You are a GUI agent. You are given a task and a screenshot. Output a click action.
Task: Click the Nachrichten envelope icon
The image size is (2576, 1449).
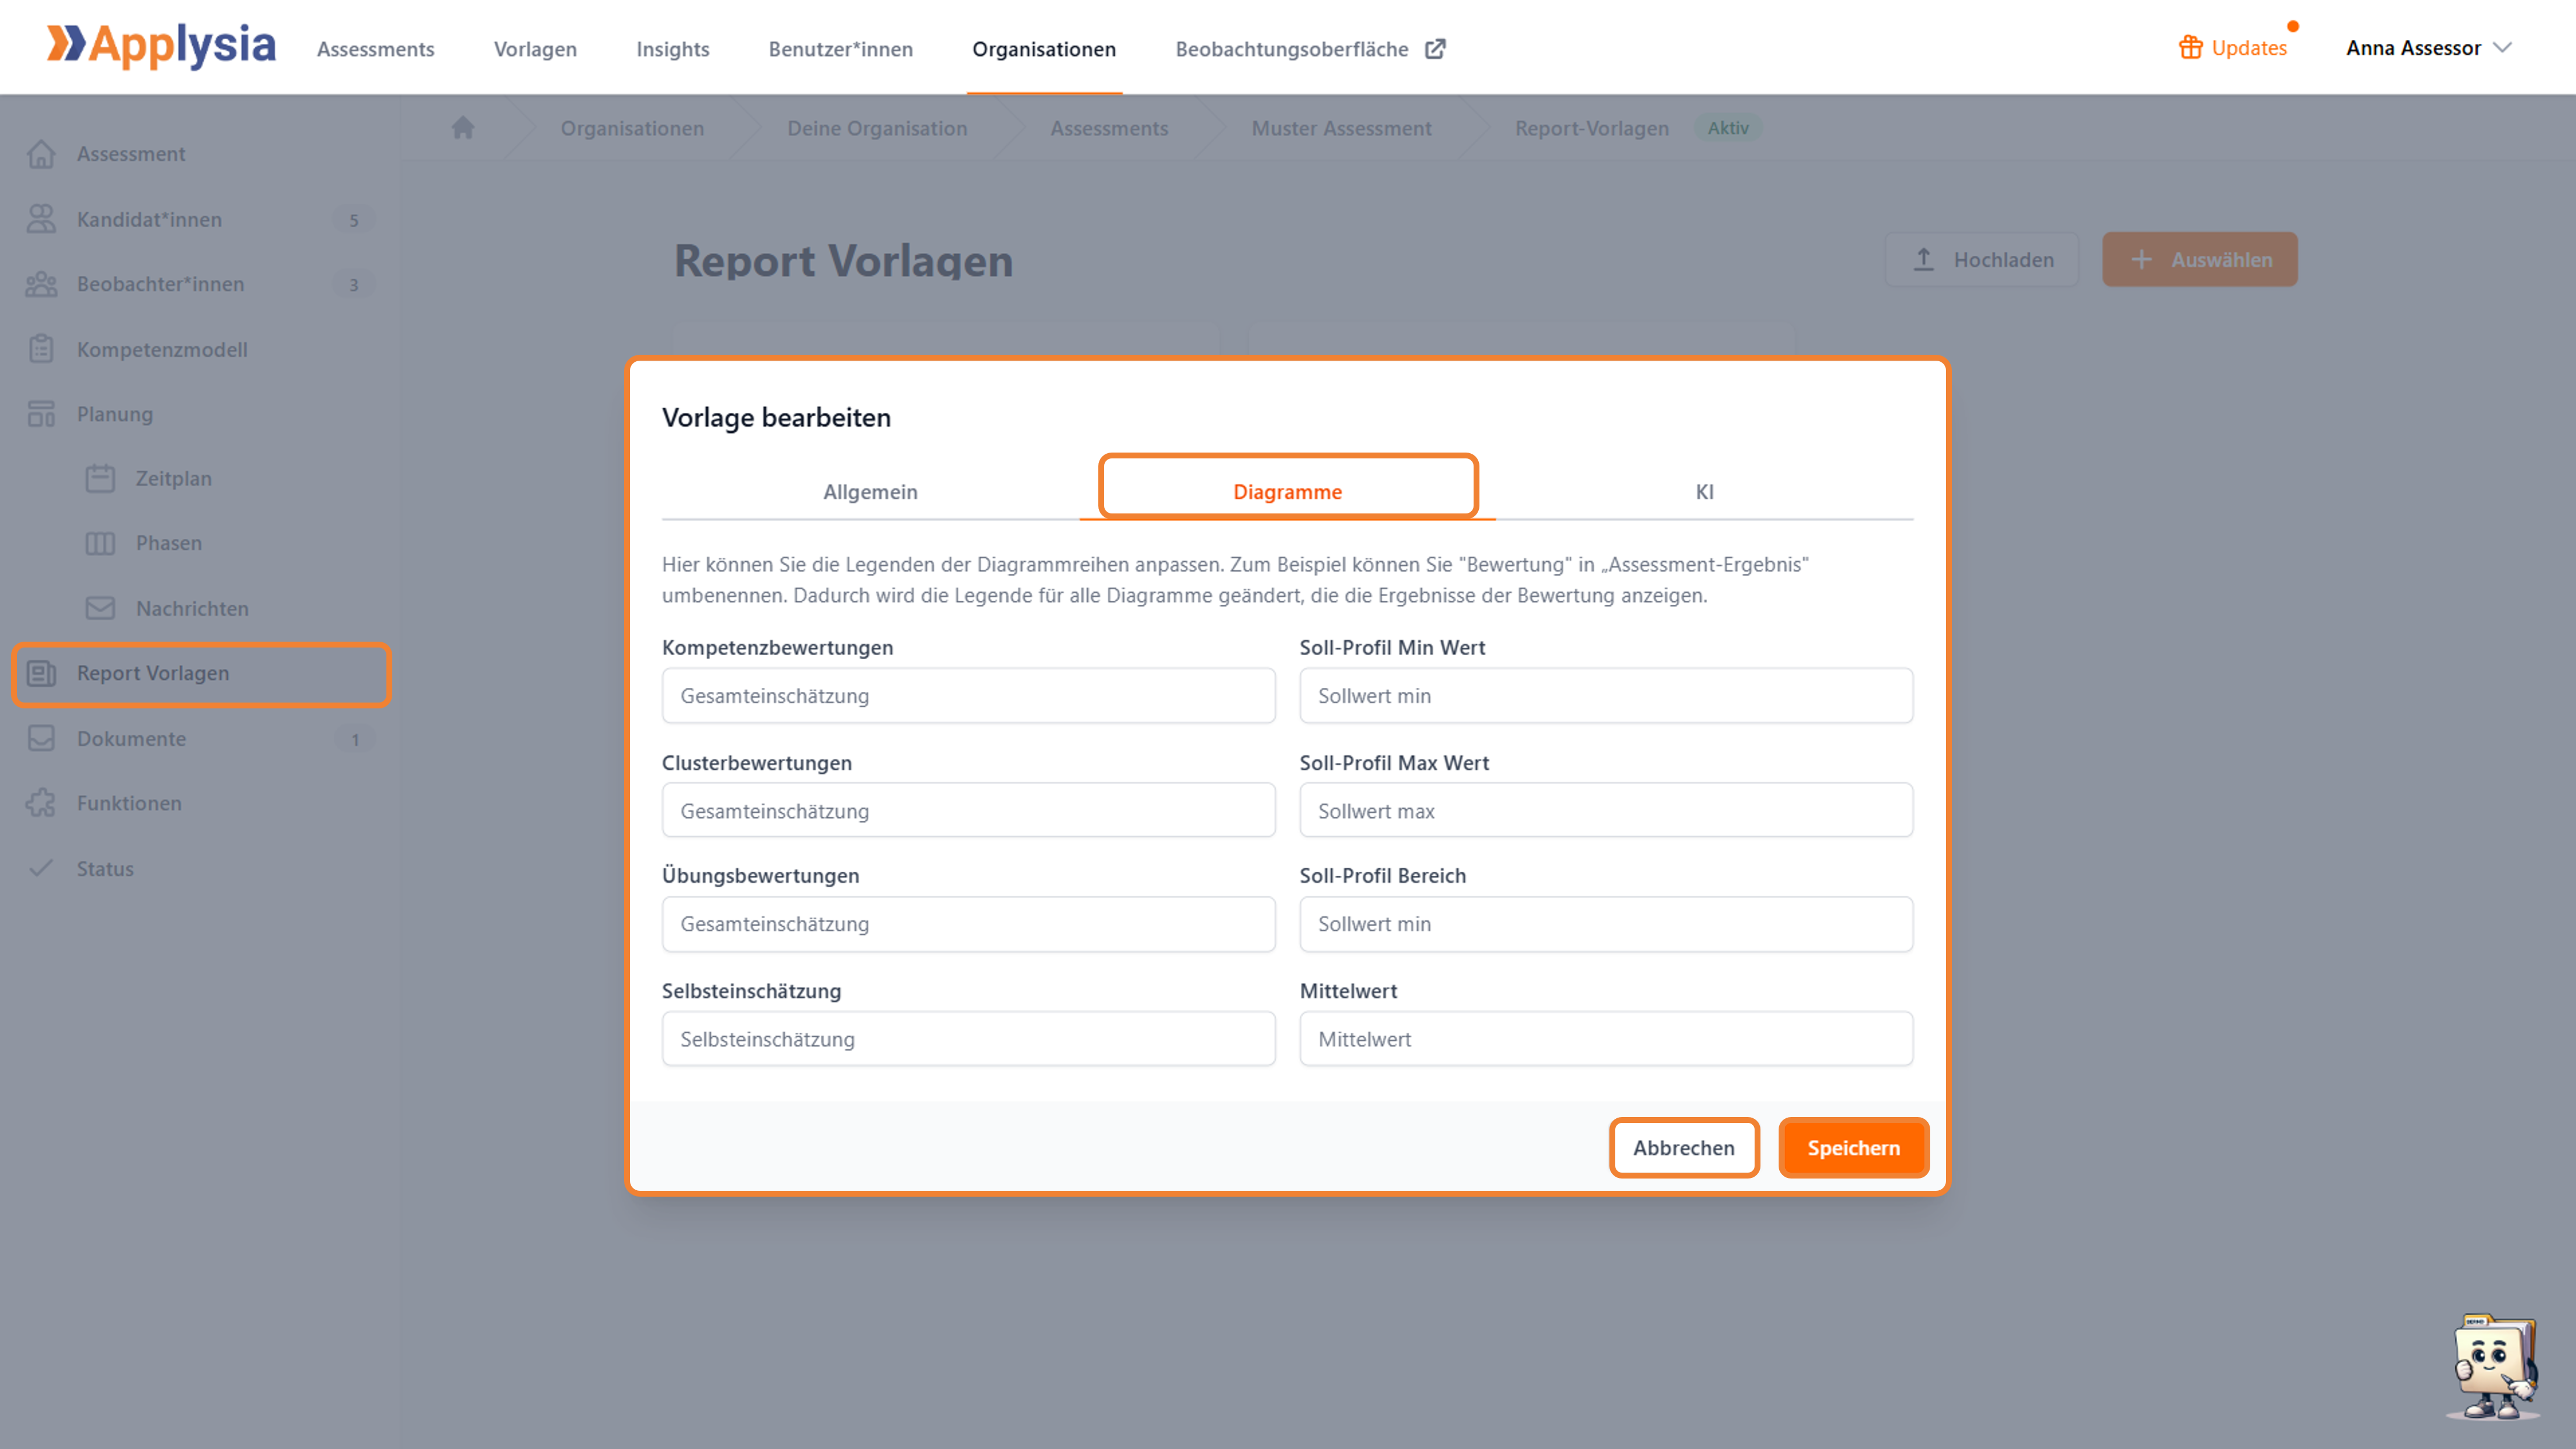(100, 608)
